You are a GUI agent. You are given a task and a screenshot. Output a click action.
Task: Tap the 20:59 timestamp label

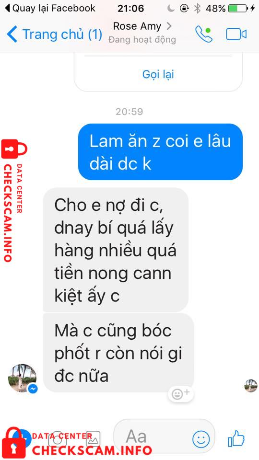click(129, 112)
